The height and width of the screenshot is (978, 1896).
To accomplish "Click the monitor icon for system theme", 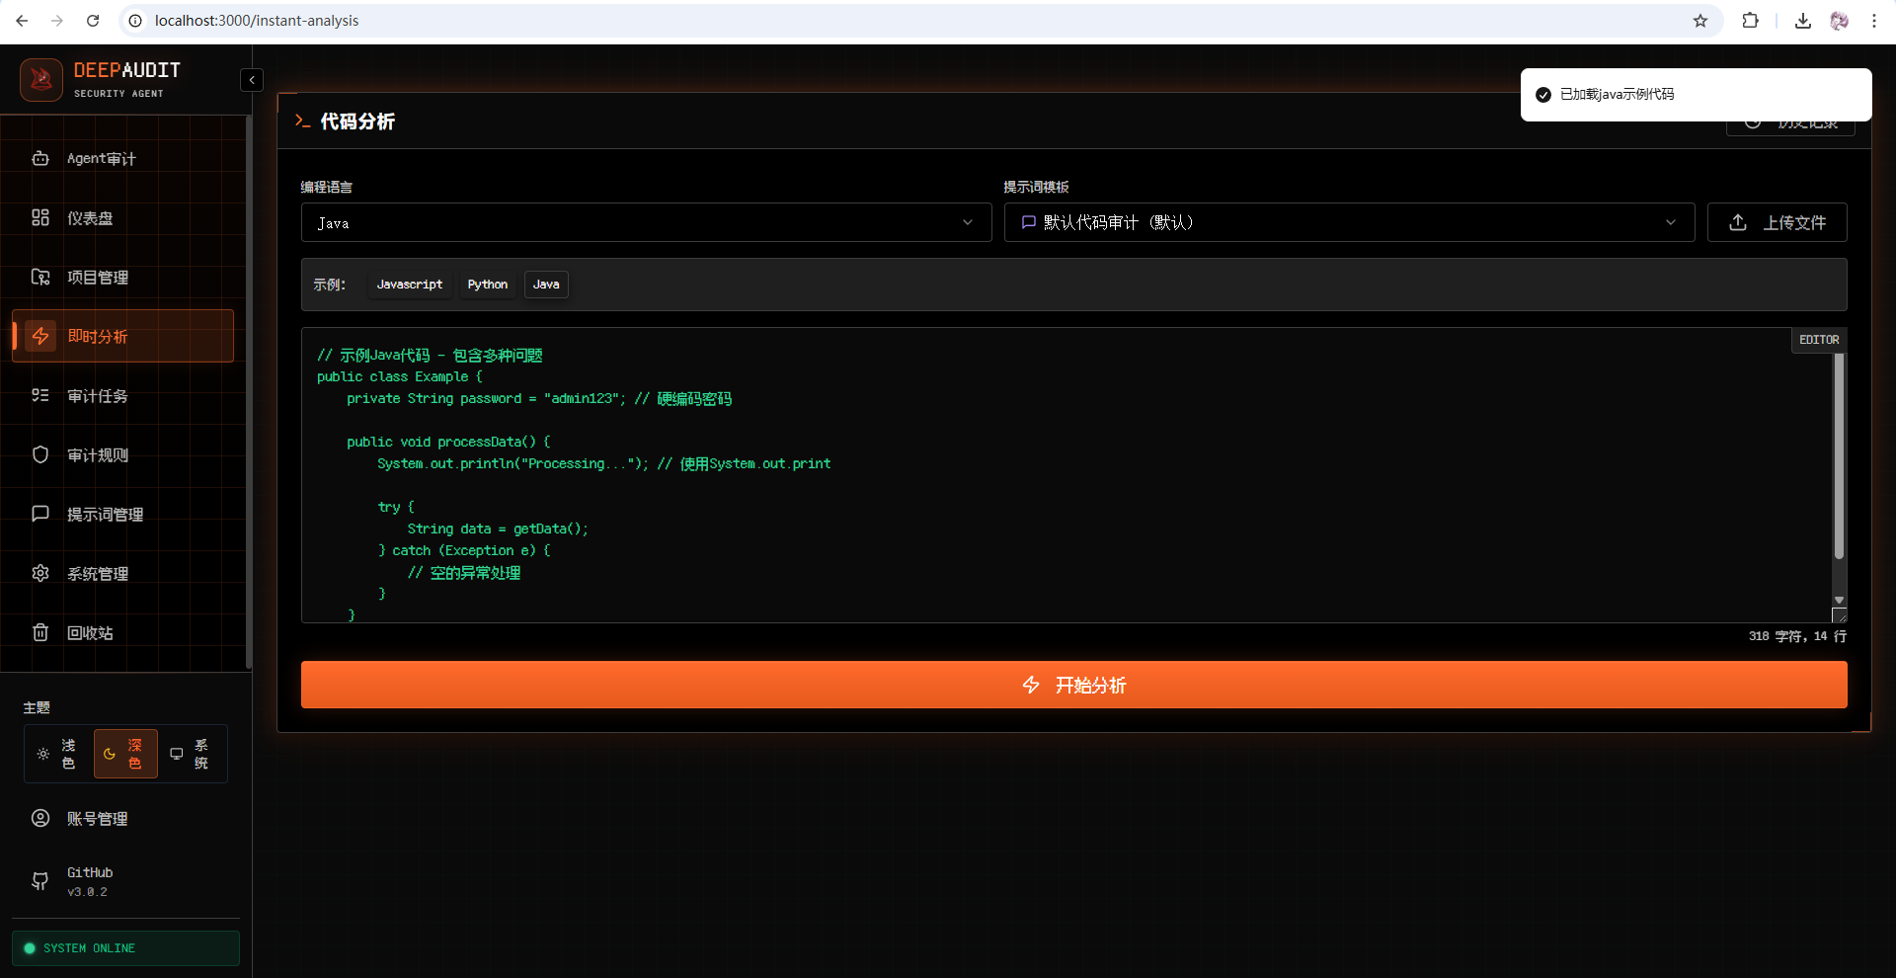I will [177, 754].
